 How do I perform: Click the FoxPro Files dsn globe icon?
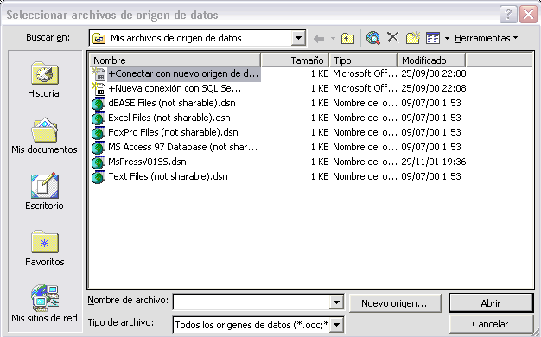(x=99, y=133)
